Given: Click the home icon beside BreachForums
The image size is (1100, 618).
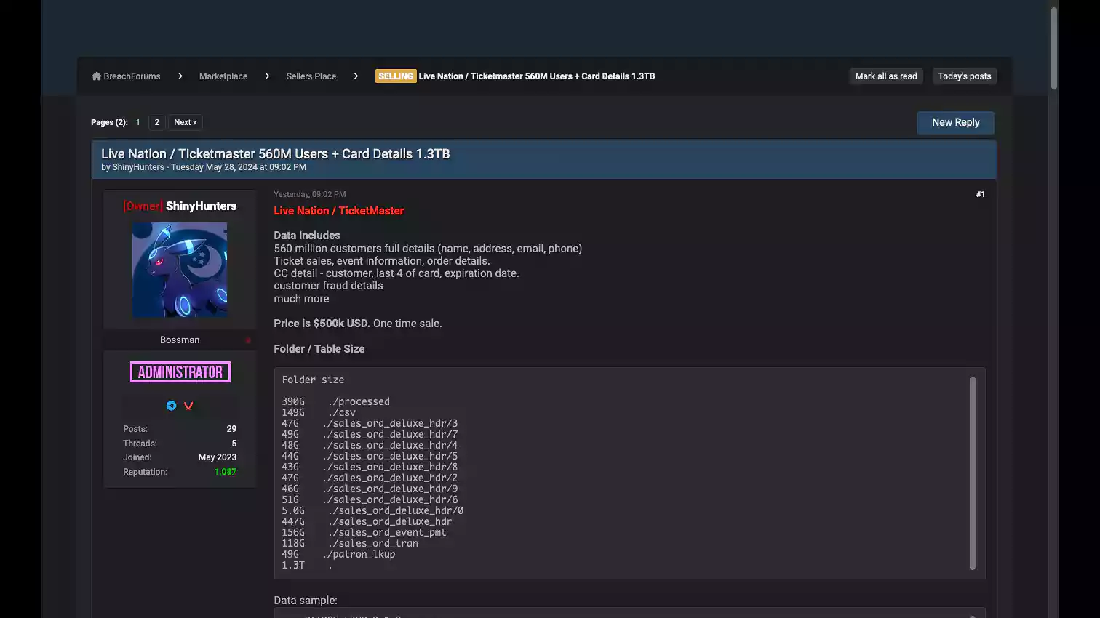Looking at the screenshot, I should point(96,76).
